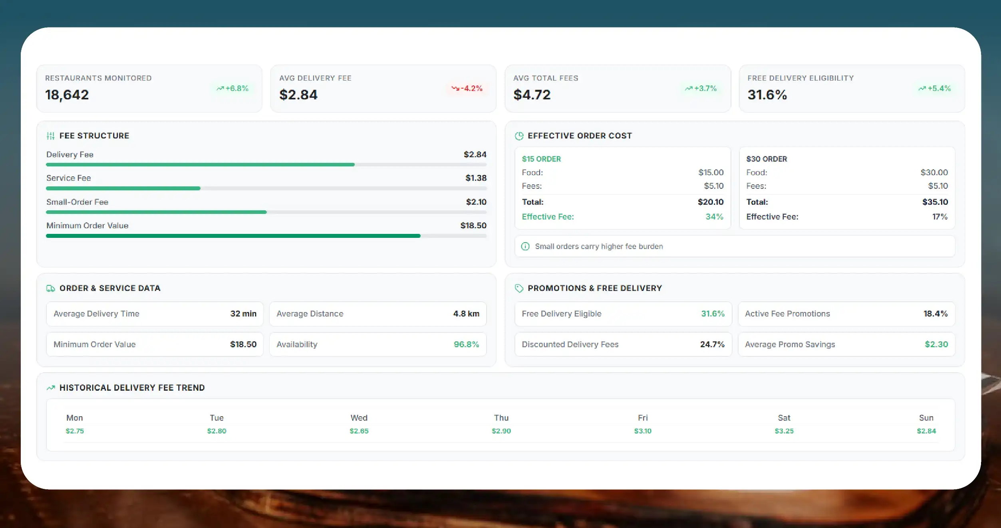Select the $30 ORDER heading
1001x528 pixels.
pyautogui.click(x=767, y=159)
